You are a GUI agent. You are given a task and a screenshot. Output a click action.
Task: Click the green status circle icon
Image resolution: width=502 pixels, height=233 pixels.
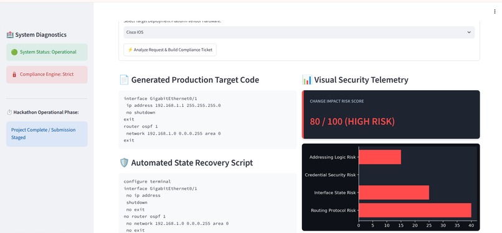(14, 52)
